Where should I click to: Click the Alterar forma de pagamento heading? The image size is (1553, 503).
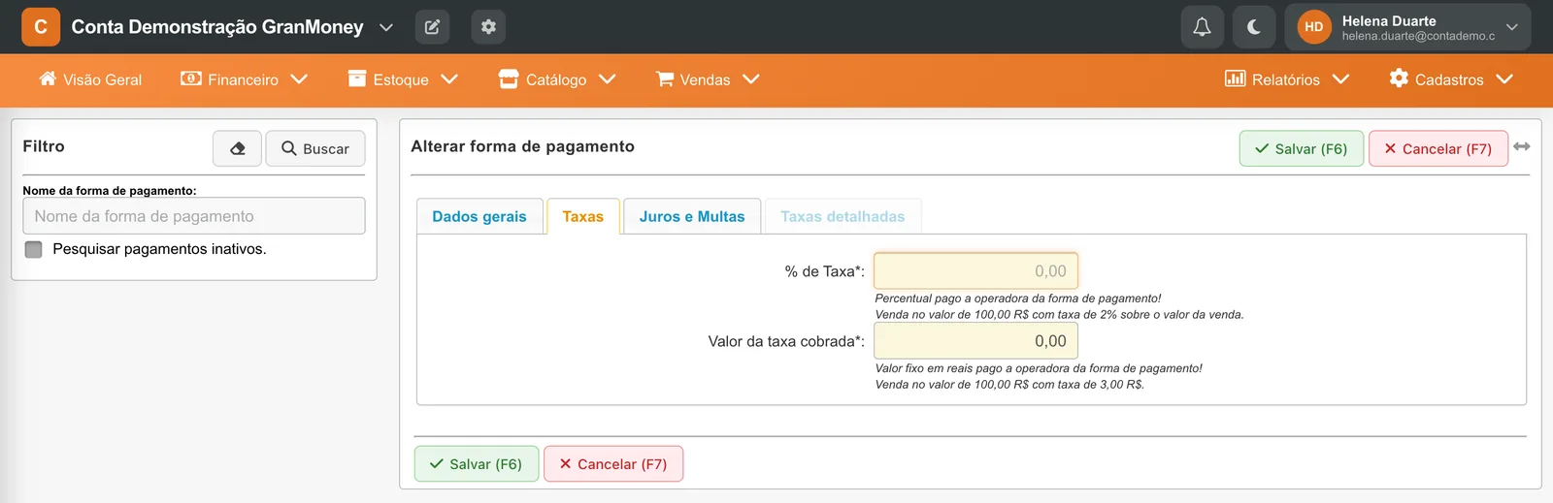[x=522, y=146]
